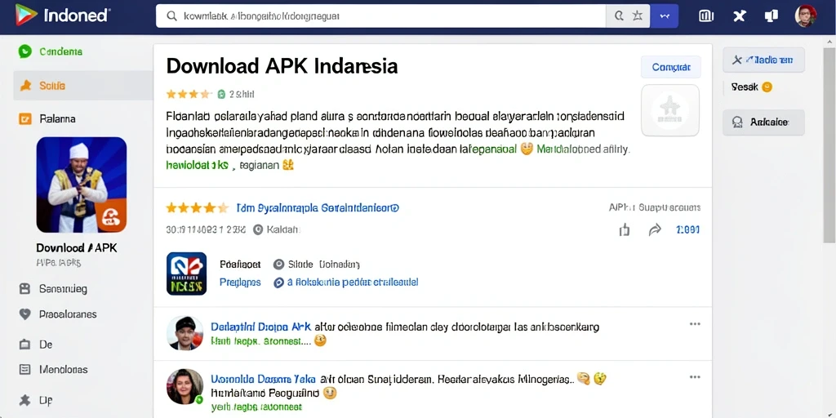Open Candema in the sidebar

click(60, 51)
